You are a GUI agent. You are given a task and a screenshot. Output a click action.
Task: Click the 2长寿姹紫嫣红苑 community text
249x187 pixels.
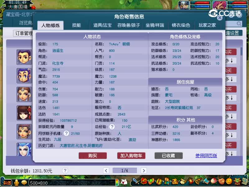point(179,108)
